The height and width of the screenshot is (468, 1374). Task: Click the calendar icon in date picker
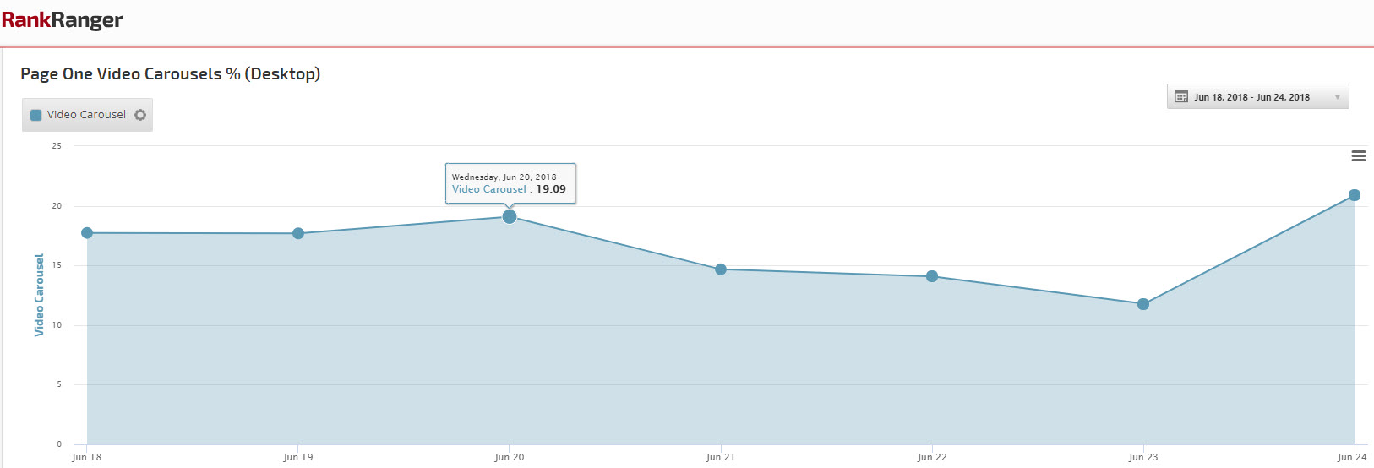pyautogui.click(x=1181, y=97)
